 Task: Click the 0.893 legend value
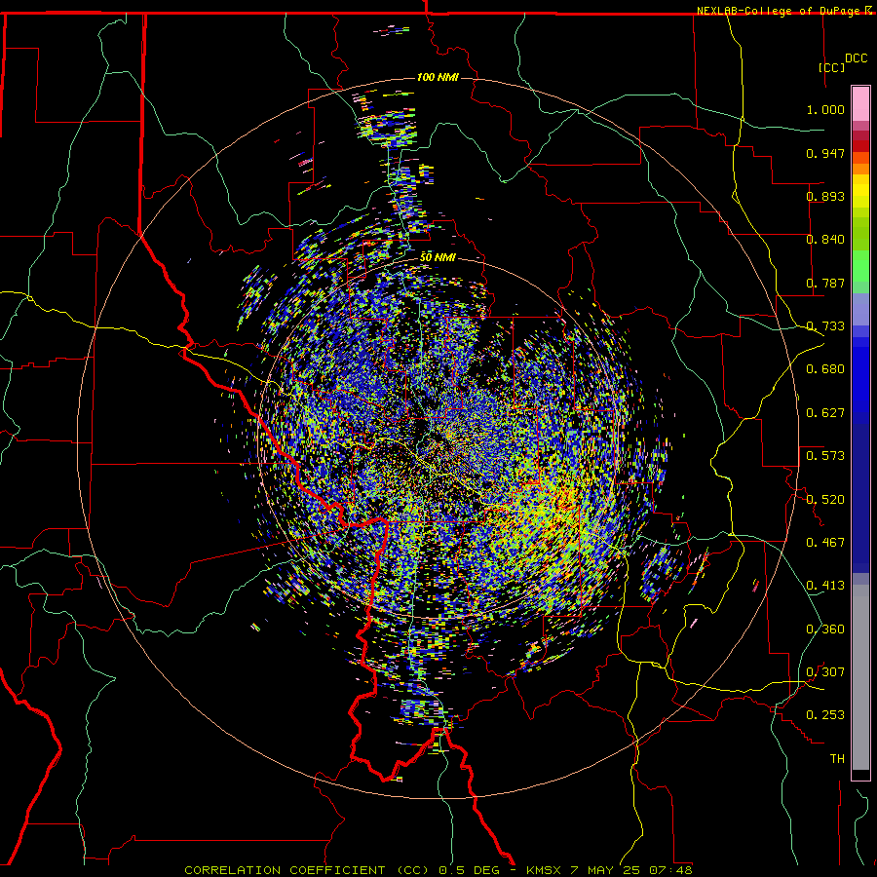pyautogui.click(x=825, y=196)
